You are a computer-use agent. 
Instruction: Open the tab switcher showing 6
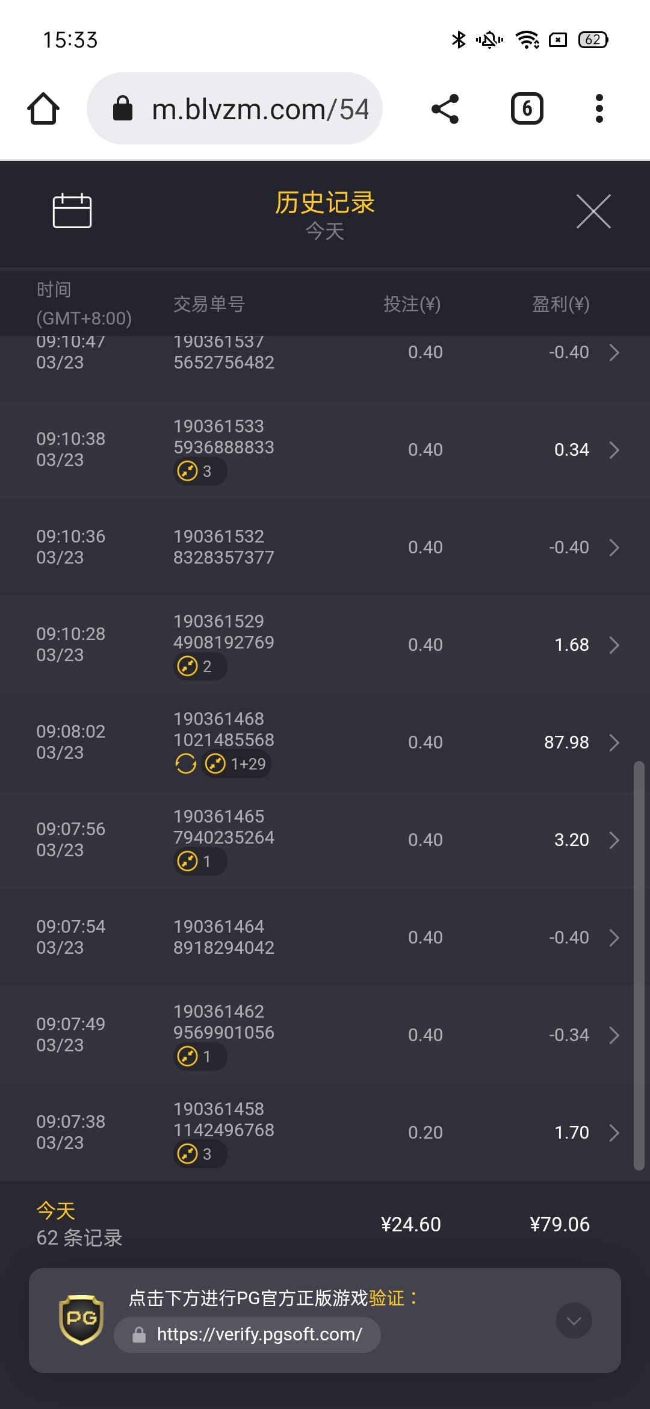click(527, 109)
